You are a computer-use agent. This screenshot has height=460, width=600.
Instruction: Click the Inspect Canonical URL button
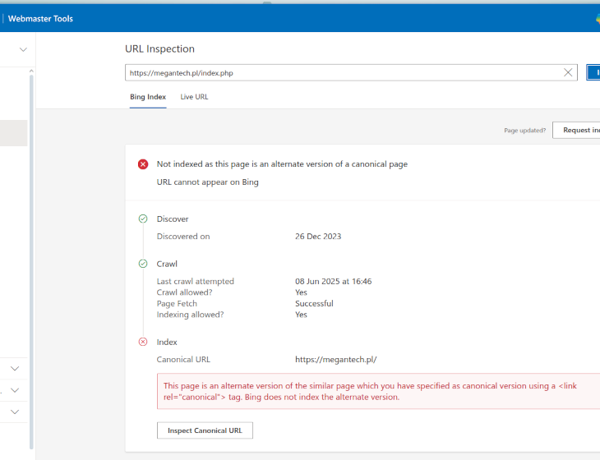tap(205, 430)
